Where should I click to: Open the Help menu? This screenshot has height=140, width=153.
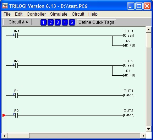pyautogui.click(x=93, y=14)
